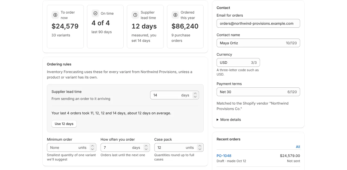Increase Case pack units with up arrow
The height and width of the screenshot is (170, 347).
coord(200,146)
